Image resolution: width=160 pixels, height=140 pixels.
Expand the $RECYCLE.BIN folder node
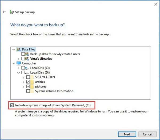(23, 77)
